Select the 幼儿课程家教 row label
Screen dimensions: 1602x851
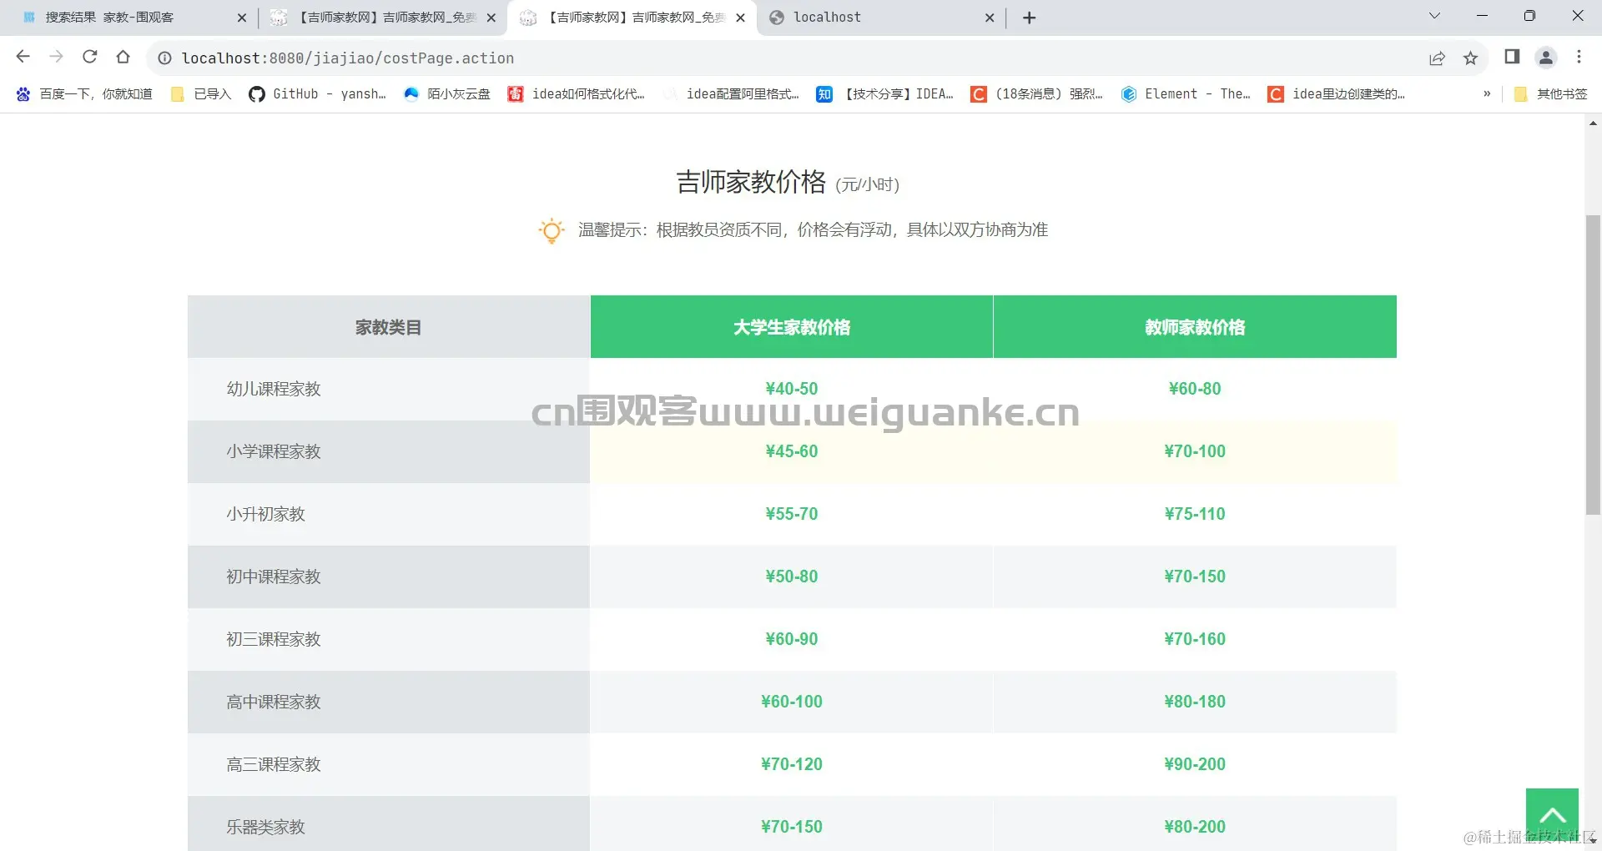(x=274, y=389)
